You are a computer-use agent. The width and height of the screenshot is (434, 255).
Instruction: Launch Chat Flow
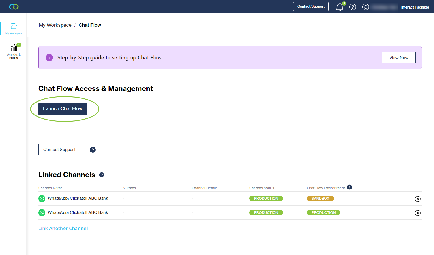pyautogui.click(x=62, y=109)
